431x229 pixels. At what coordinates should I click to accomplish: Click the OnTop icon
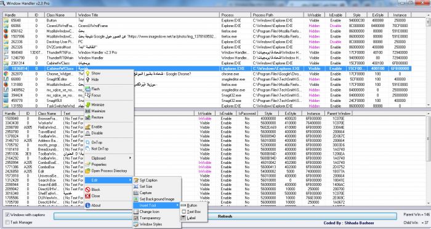click(87, 142)
